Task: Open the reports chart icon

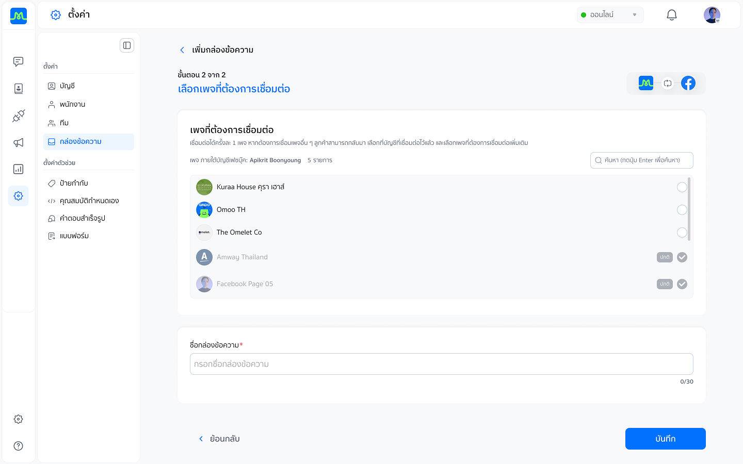Action: point(19,169)
